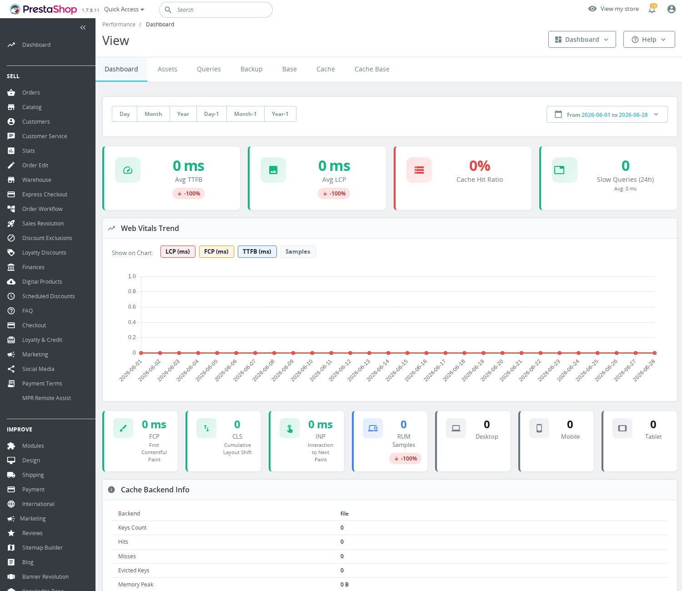Click the RUM Samples devices icon
The height and width of the screenshot is (591, 682).
(x=373, y=428)
